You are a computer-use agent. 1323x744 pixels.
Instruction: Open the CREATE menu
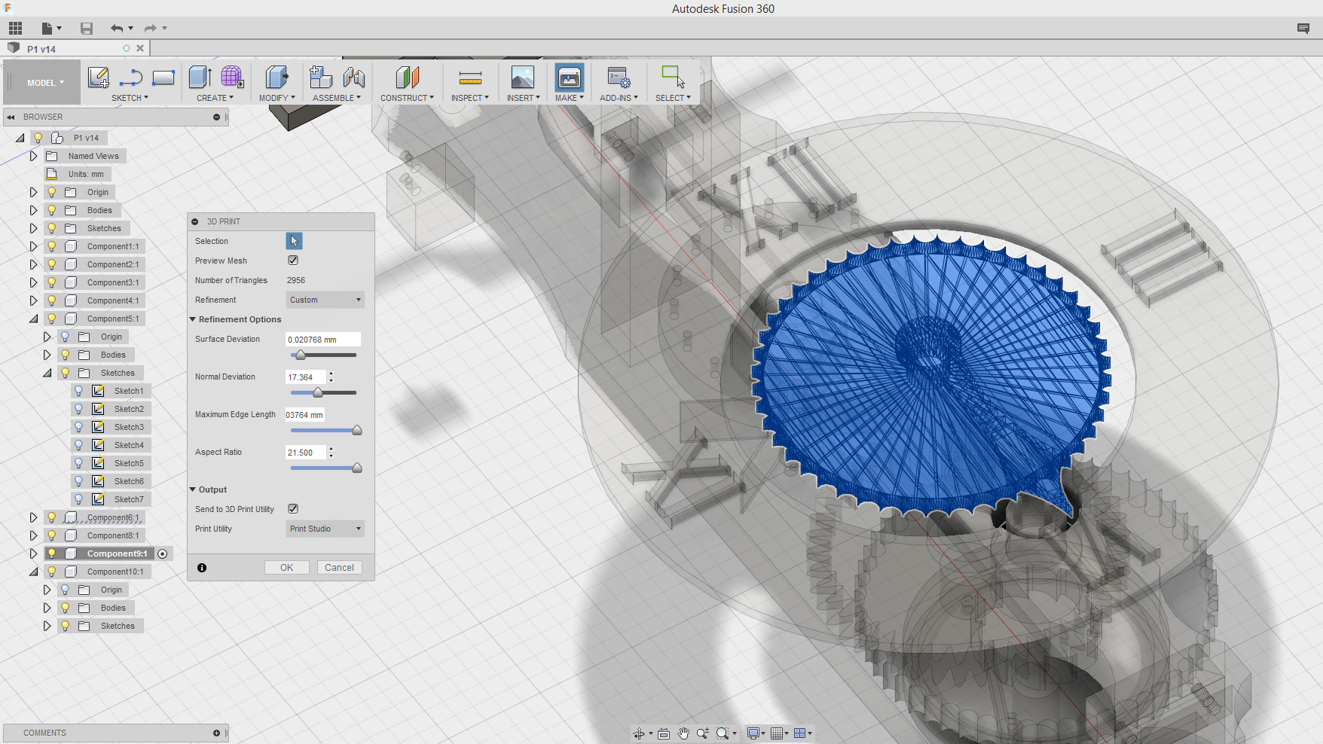[215, 98]
